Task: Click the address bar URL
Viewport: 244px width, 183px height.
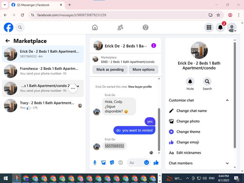Action: tap(72, 15)
